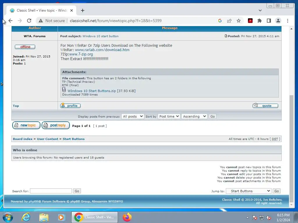Screen dimensions: 298x223
Task: Show hidden system tray icons
Action: (247, 218)
